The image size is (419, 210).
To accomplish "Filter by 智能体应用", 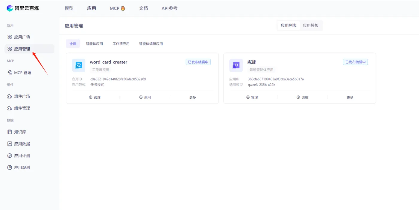I will point(94,44).
